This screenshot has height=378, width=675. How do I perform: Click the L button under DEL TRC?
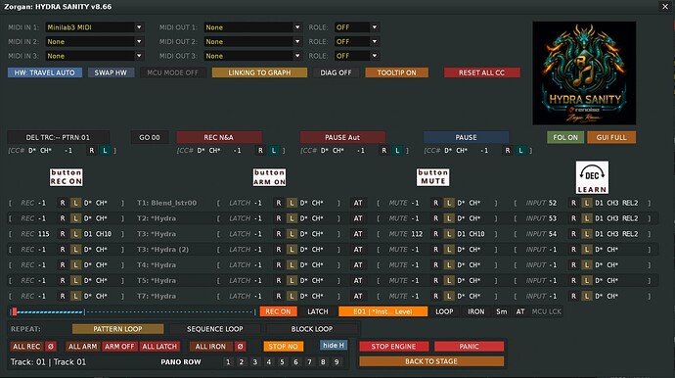[x=105, y=151]
